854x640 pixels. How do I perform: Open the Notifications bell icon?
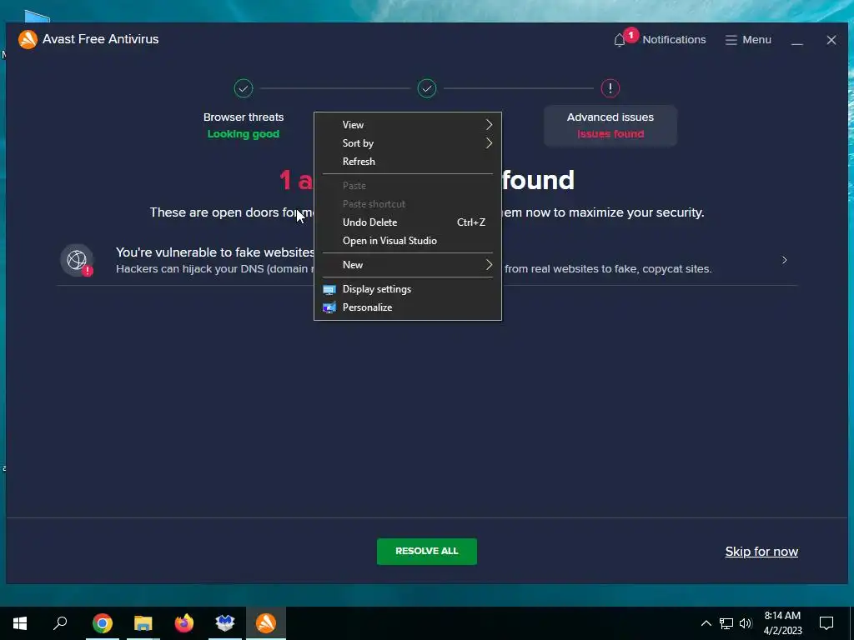point(620,40)
